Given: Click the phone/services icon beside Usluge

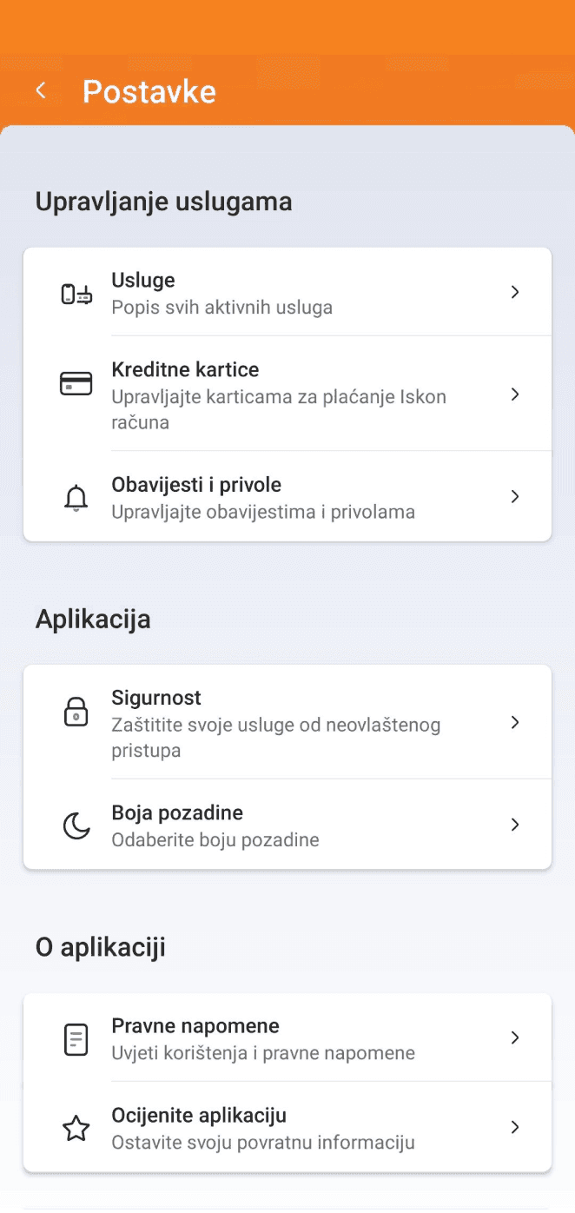Looking at the screenshot, I should [76, 292].
